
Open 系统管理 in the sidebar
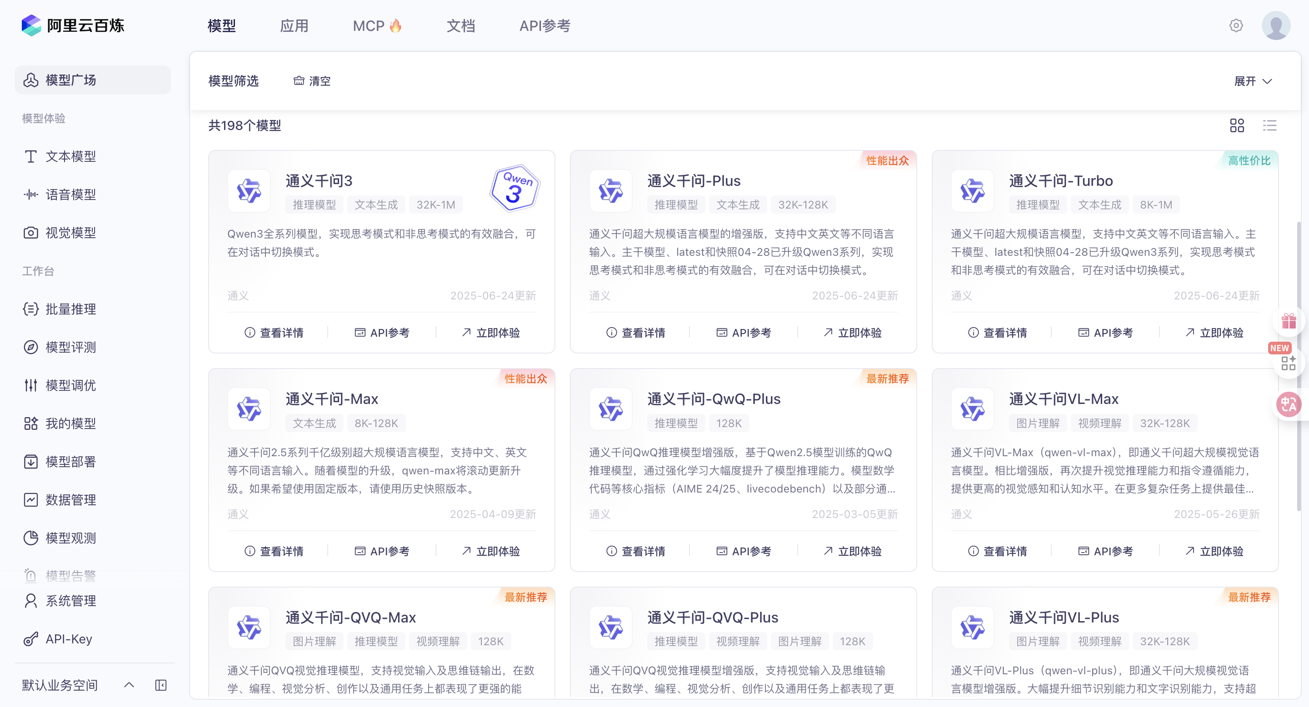tap(92, 601)
